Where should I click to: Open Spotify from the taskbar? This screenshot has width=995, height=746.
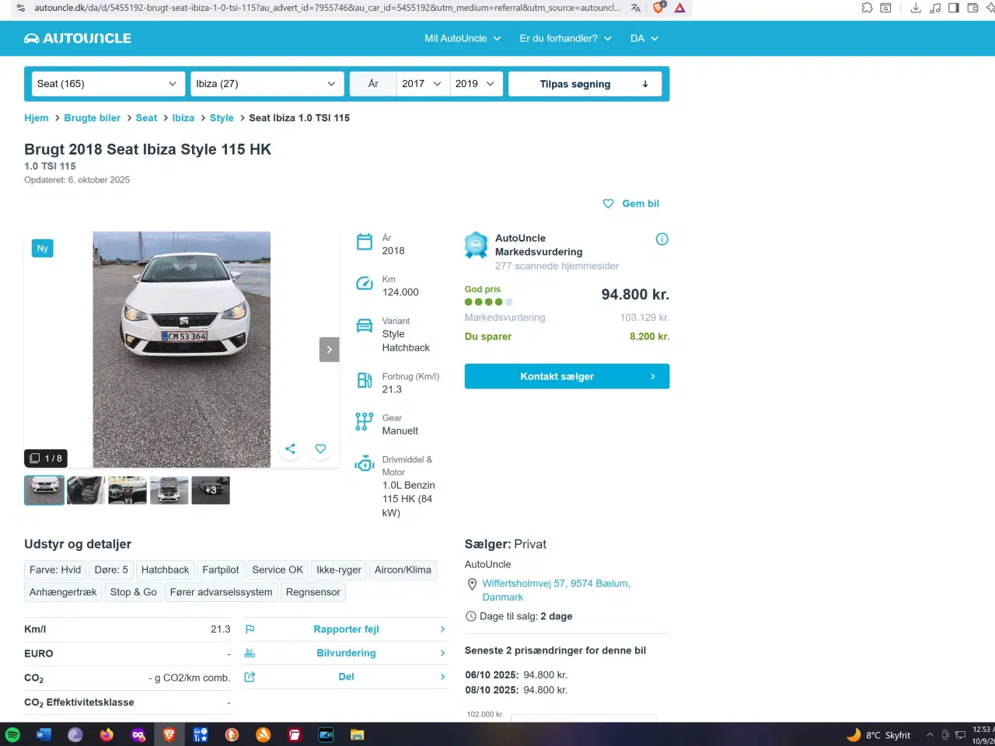[12, 734]
